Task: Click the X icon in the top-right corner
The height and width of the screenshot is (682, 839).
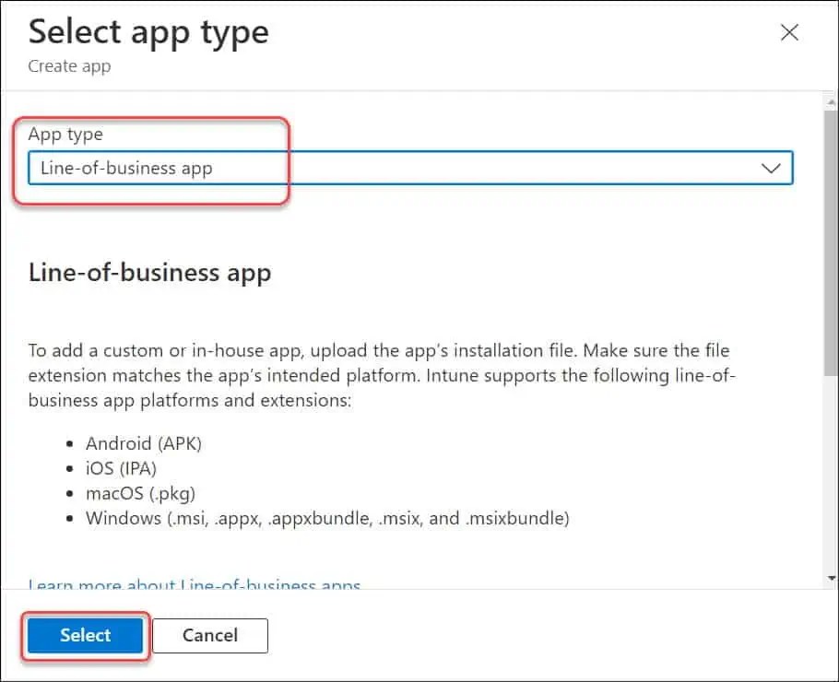Action: coord(789,32)
